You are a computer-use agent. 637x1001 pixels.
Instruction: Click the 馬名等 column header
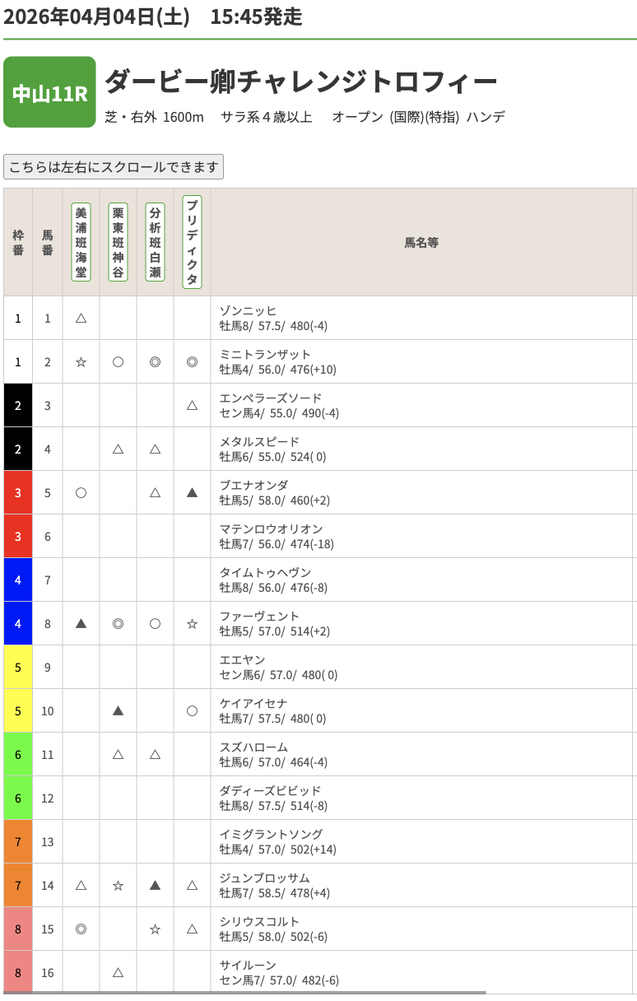(421, 243)
